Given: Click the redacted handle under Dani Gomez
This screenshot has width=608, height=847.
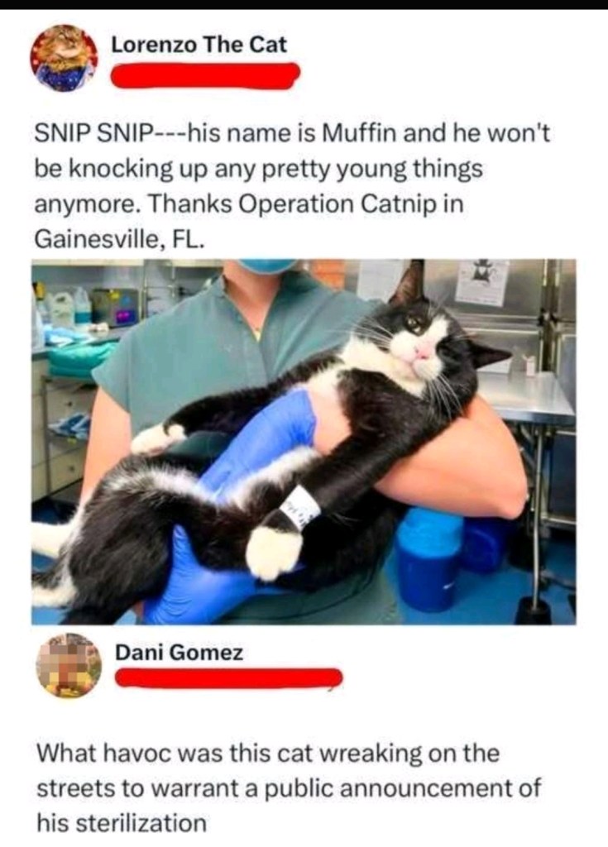Looking at the screenshot, I should click(228, 679).
